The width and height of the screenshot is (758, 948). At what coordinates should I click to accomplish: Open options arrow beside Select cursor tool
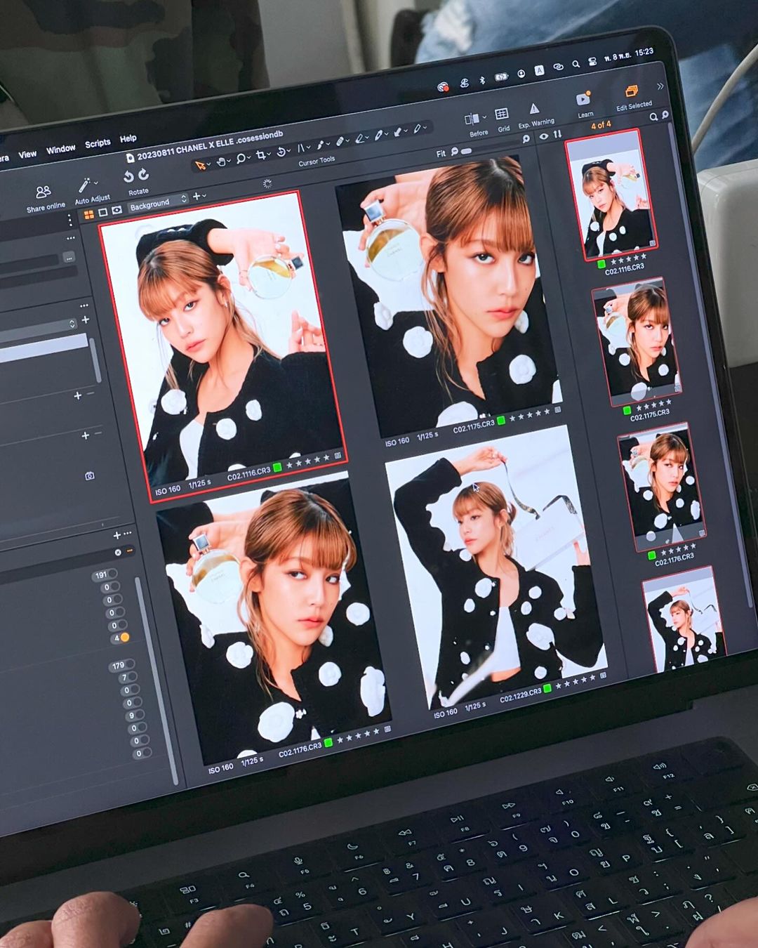[x=209, y=164]
